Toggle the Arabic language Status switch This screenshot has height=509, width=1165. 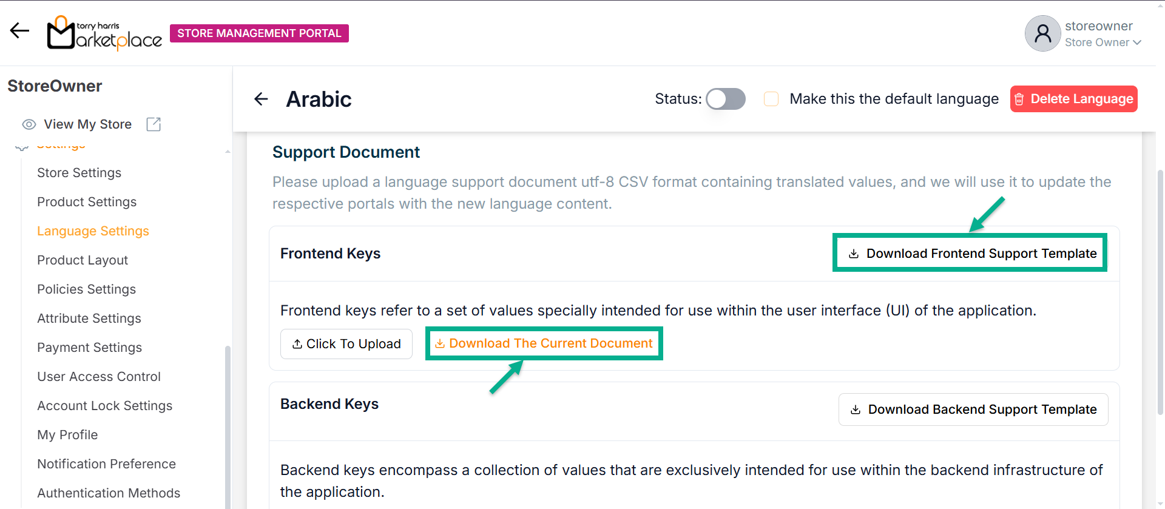point(725,99)
